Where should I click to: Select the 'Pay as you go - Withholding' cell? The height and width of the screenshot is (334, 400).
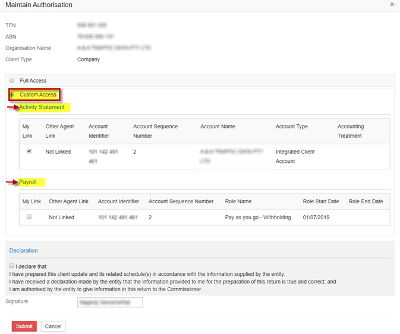pyautogui.click(x=258, y=218)
